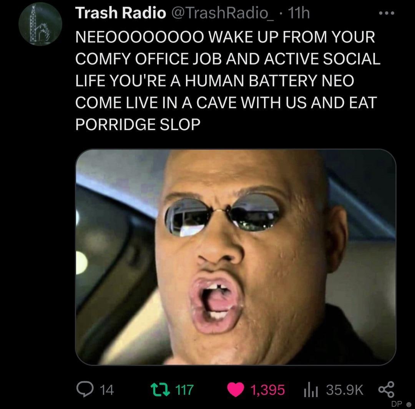Click the 117 retweets count
This screenshot has height=409, width=415.
pos(184,390)
